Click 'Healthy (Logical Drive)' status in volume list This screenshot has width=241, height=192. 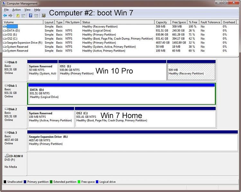(x=96, y=31)
